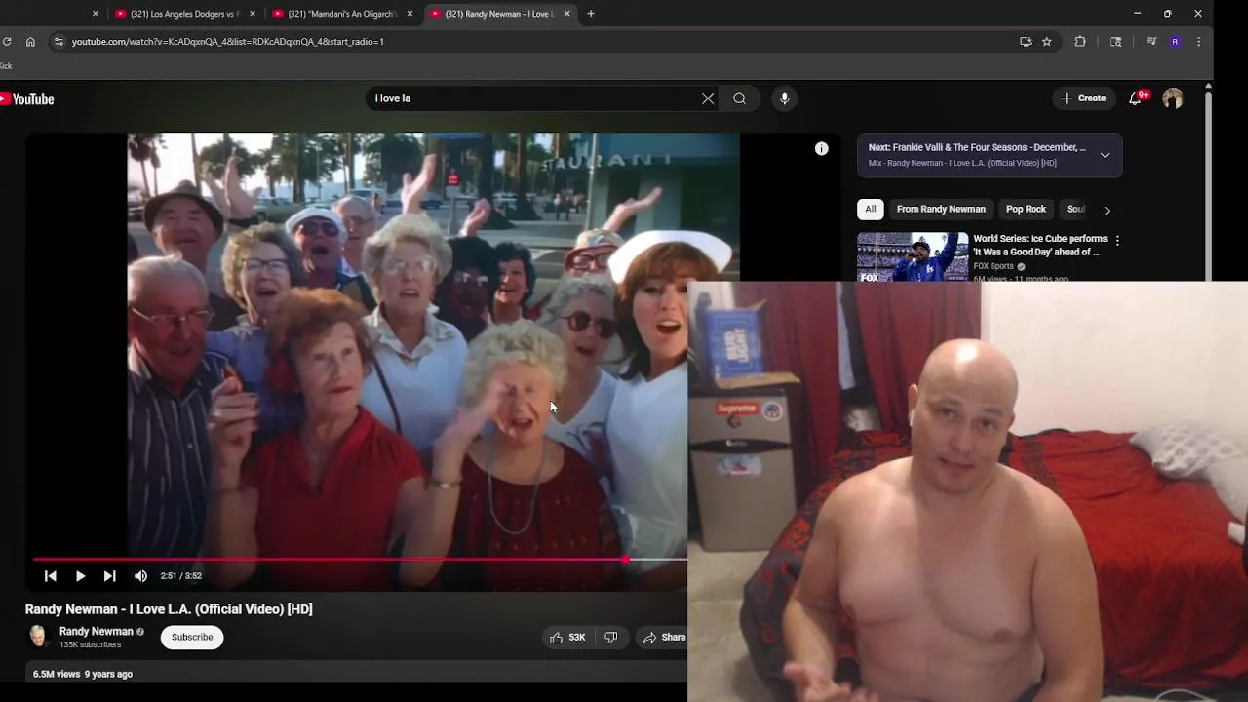Skip to next video
The height and width of the screenshot is (702, 1248).
[109, 576]
